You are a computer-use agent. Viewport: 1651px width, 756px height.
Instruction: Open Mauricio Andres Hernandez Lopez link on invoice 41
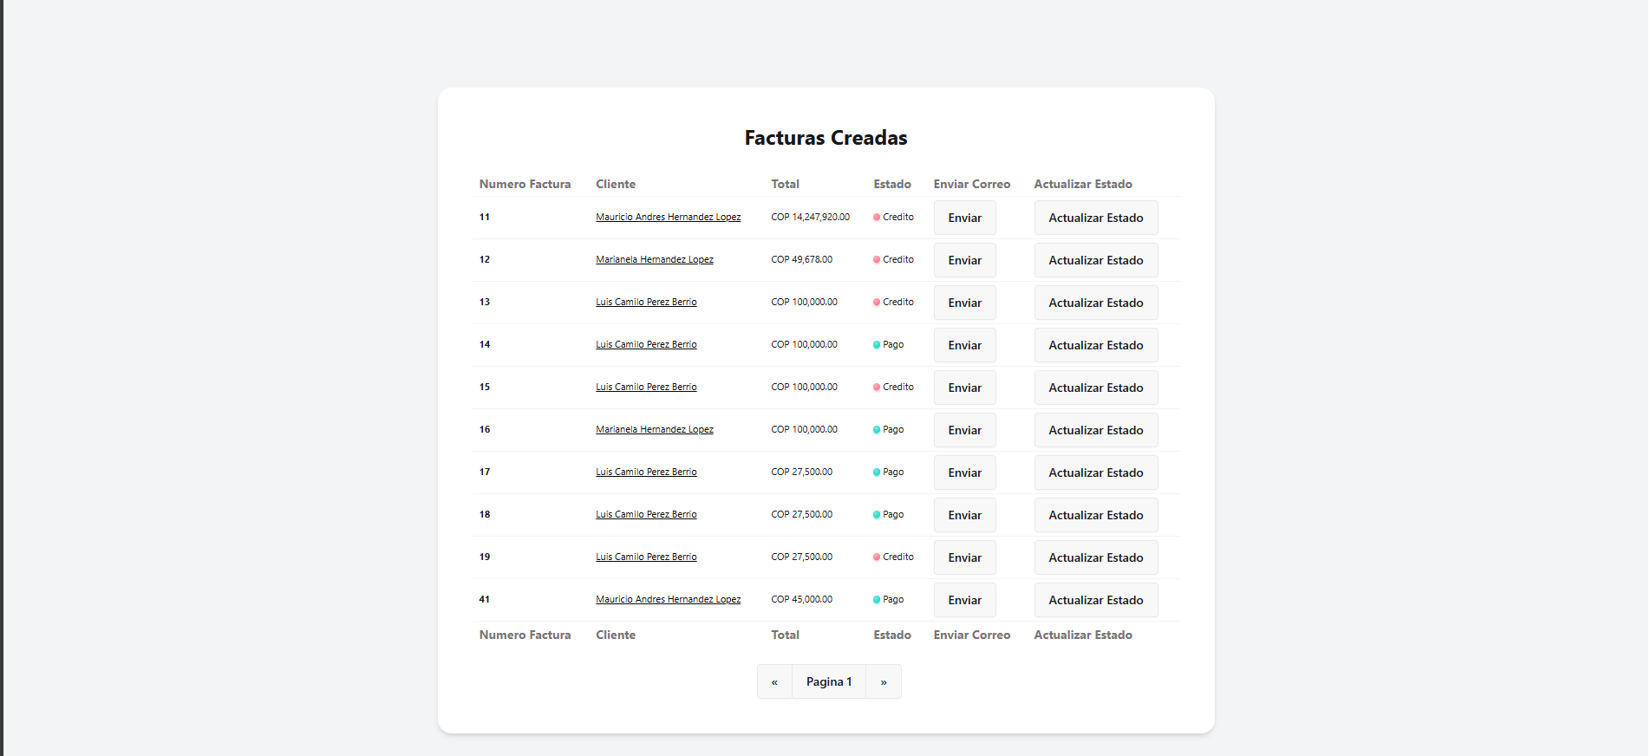(668, 599)
